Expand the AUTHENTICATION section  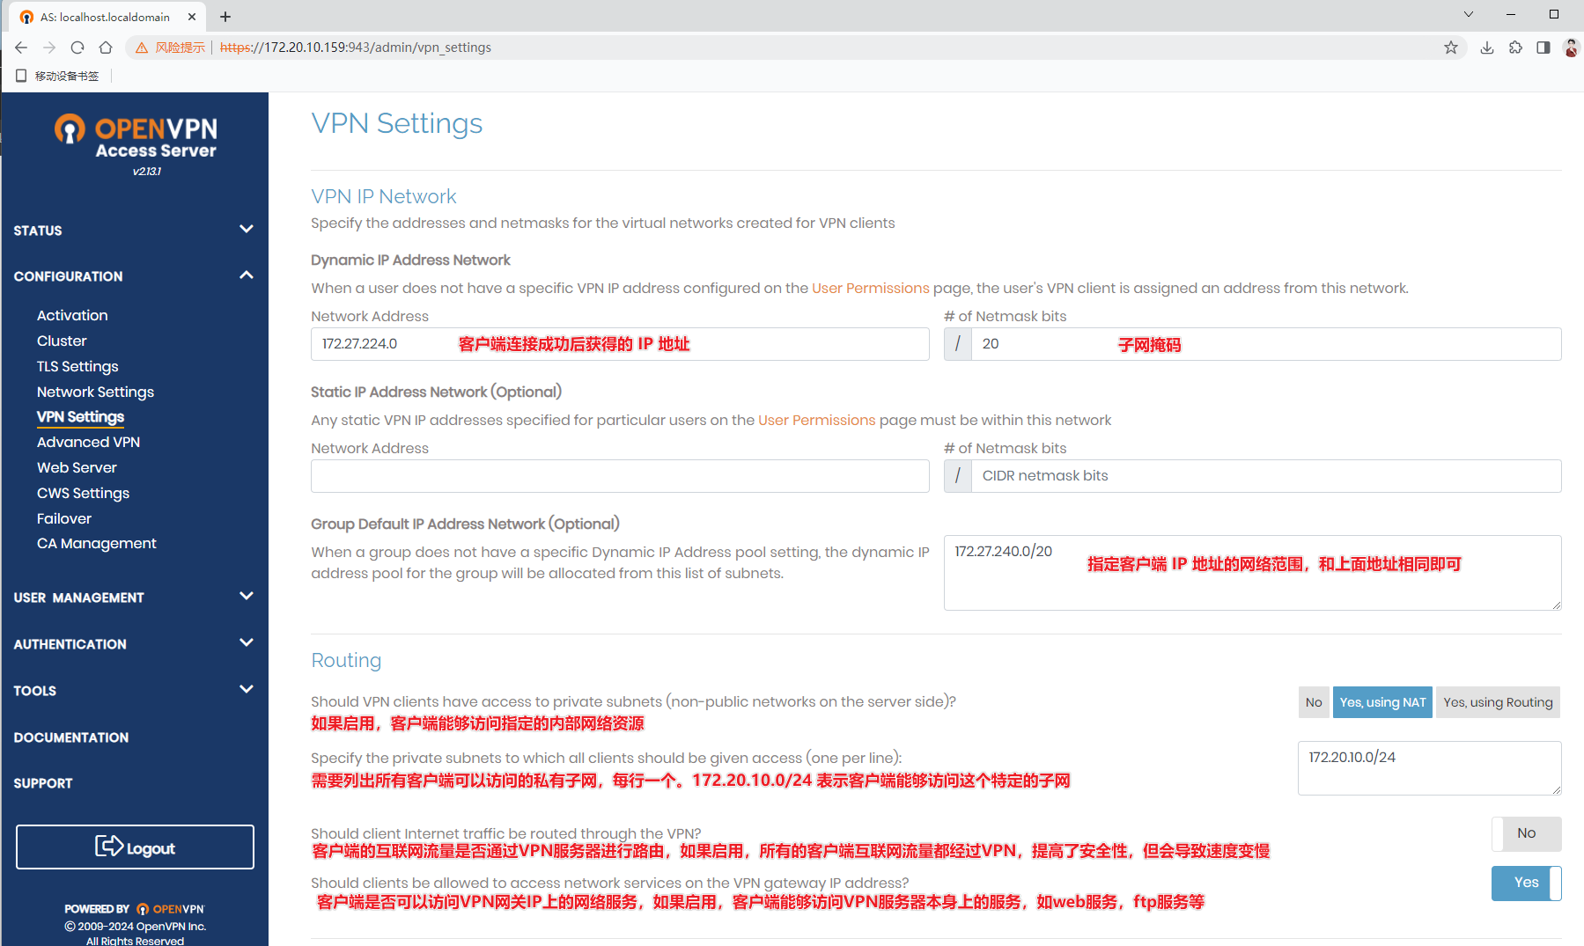pyautogui.click(x=134, y=643)
